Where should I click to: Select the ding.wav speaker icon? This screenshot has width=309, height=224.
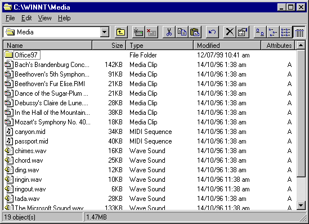[9, 170]
